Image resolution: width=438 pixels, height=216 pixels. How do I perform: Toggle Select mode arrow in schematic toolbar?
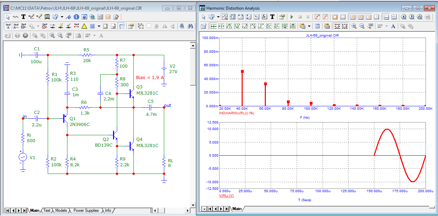point(8,17)
